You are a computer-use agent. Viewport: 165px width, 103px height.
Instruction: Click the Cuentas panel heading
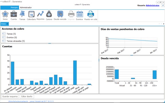7,46
